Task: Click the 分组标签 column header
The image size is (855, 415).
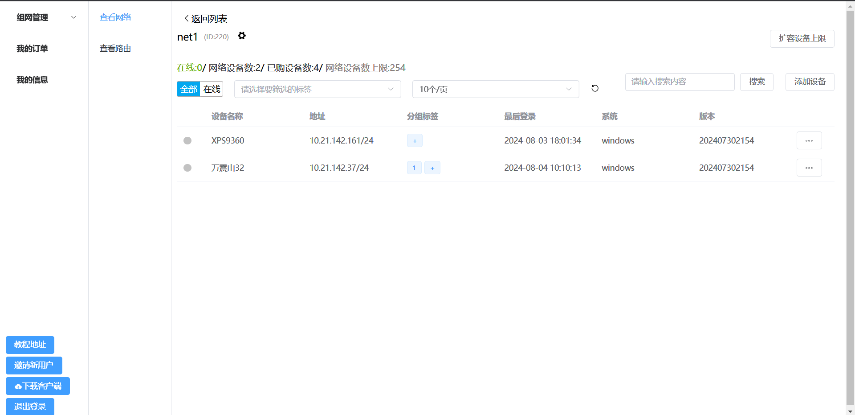Action: [x=423, y=116]
